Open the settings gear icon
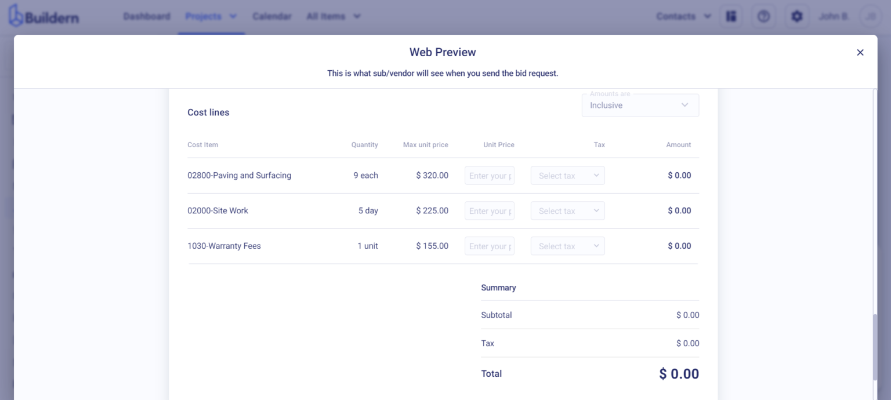Screen dimensions: 891x400 797,16
